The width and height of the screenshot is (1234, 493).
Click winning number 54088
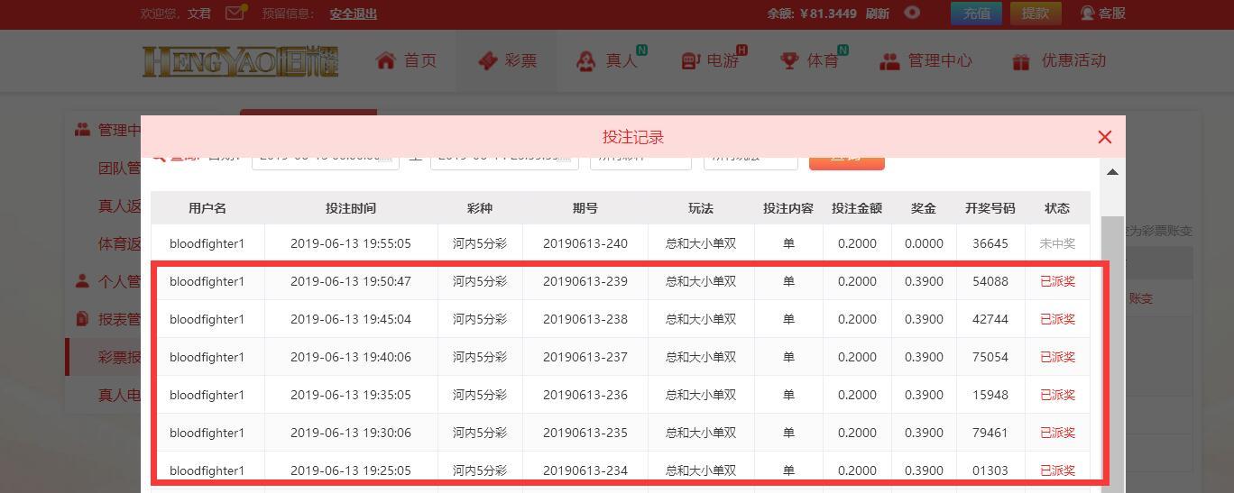point(990,281)
